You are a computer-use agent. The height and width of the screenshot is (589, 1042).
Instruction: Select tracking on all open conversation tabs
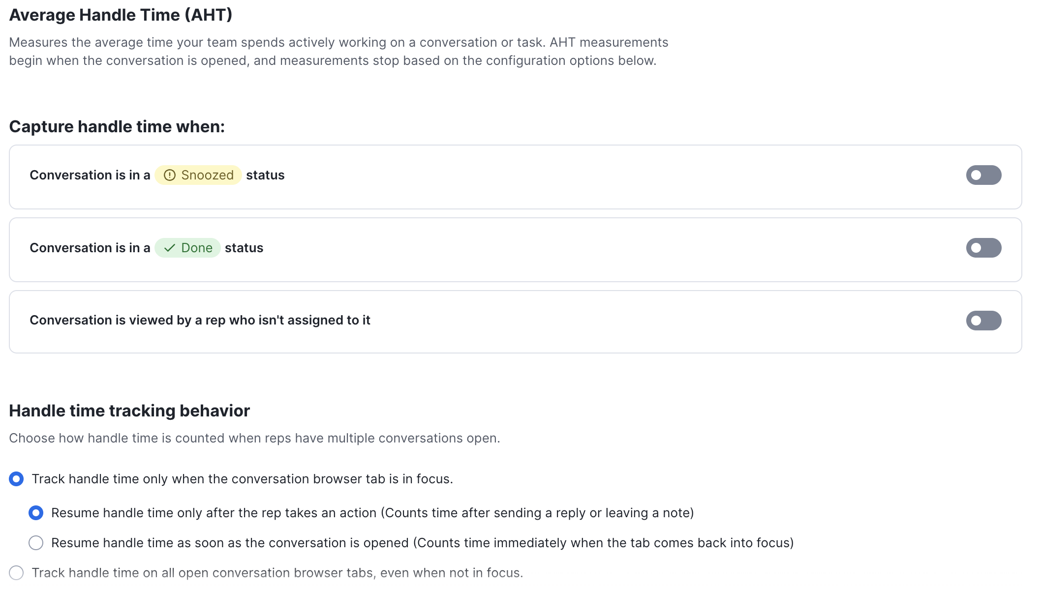[17, 572]
